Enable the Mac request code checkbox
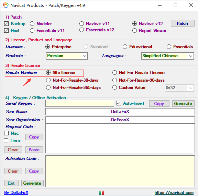198x196 pixels. [x=6, y=133]
